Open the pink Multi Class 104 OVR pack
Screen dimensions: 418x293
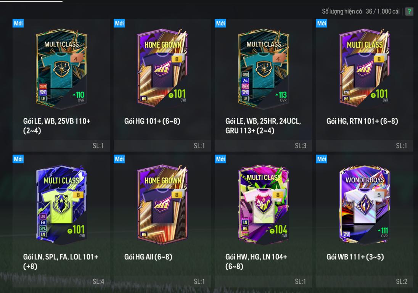264,205
